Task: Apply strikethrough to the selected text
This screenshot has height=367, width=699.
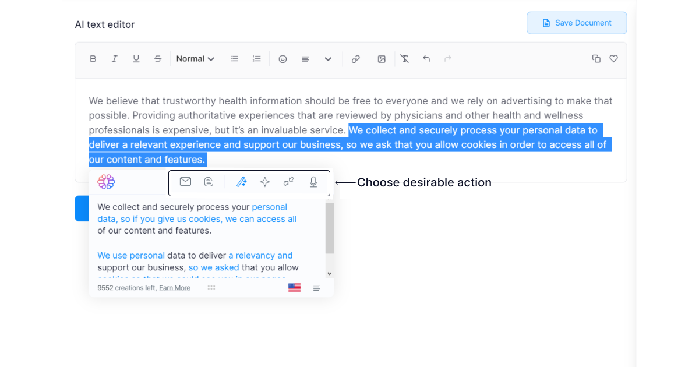Action: (158, 59)
